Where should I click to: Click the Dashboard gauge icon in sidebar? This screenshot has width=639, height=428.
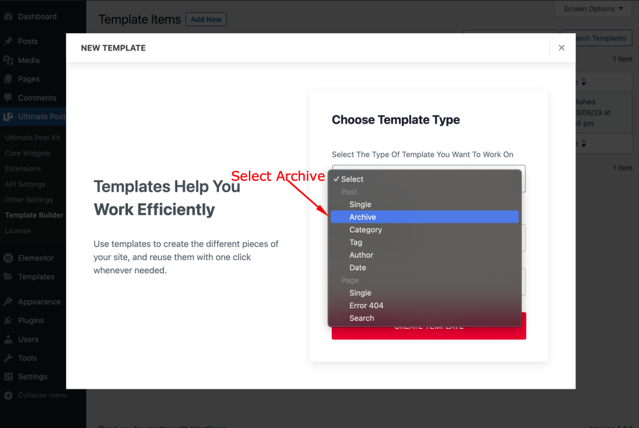coord(8,17)
